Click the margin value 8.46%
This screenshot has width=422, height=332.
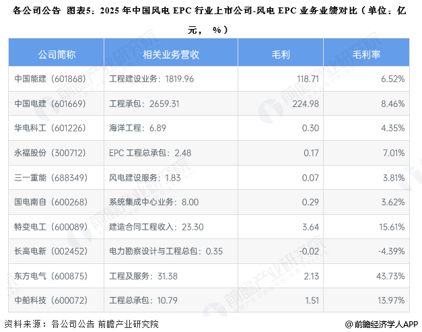tap(392, 104)
